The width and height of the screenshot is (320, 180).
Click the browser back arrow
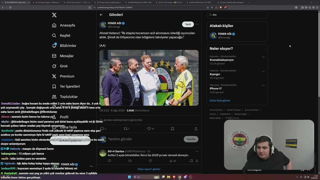[x=3, y=7]
